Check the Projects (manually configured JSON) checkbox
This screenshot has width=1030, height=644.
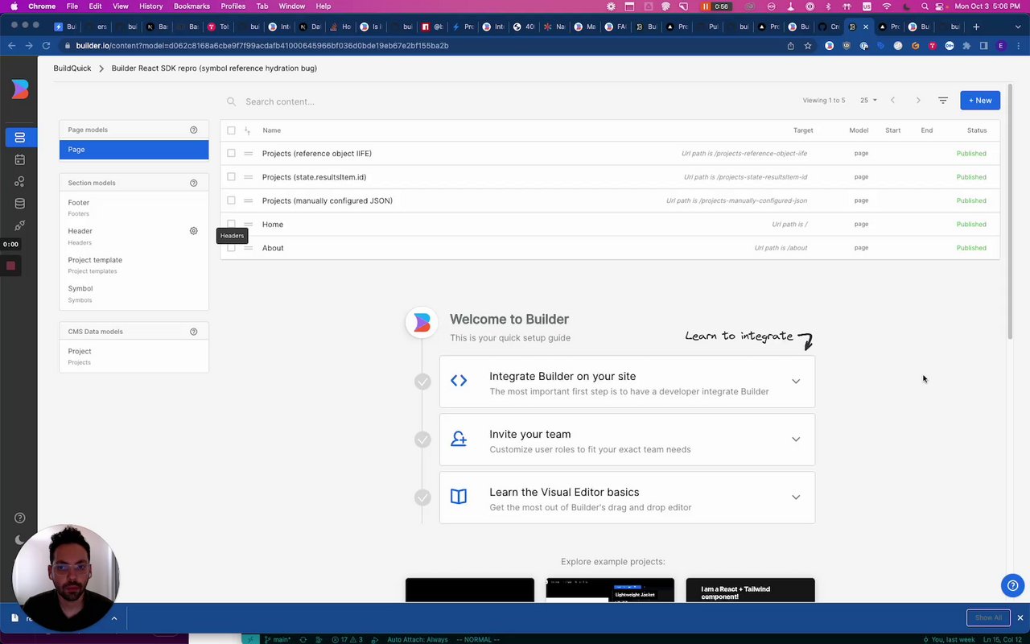click(x=231, y=200)
